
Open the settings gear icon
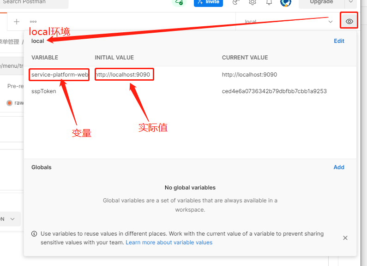click(x=253, y=2)
